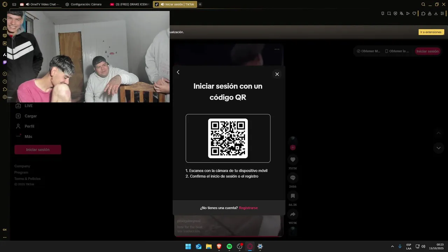Open the Opera account profile icon
Screen dimensions: 448x252
coord(429,13)
